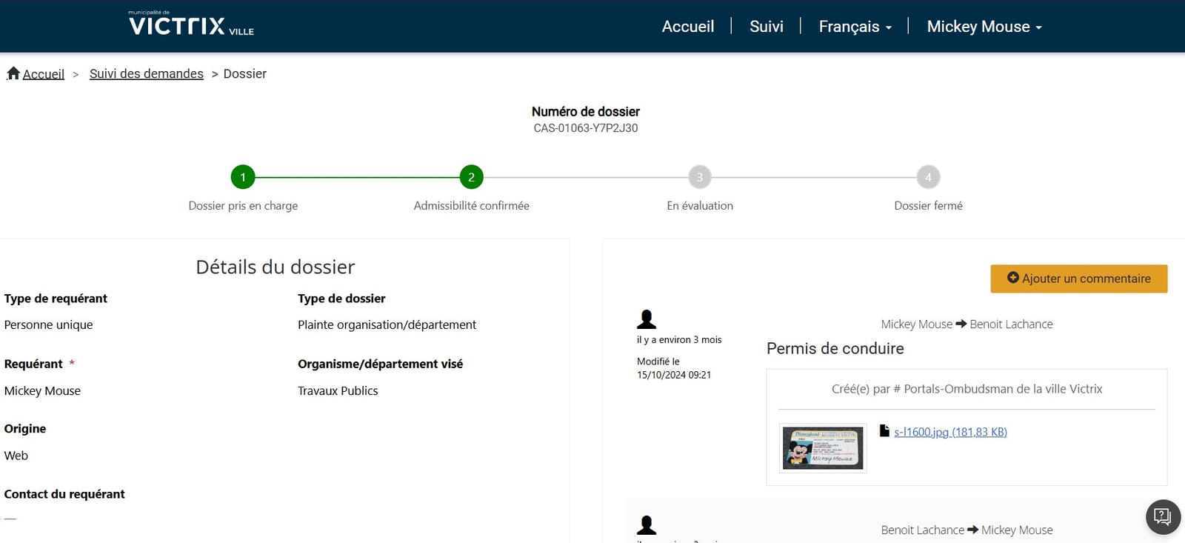Follow the Accueil breadcrumb link
Image resolution: width=1185 pixels, height=543 pixels.
[x=44, y=74]
